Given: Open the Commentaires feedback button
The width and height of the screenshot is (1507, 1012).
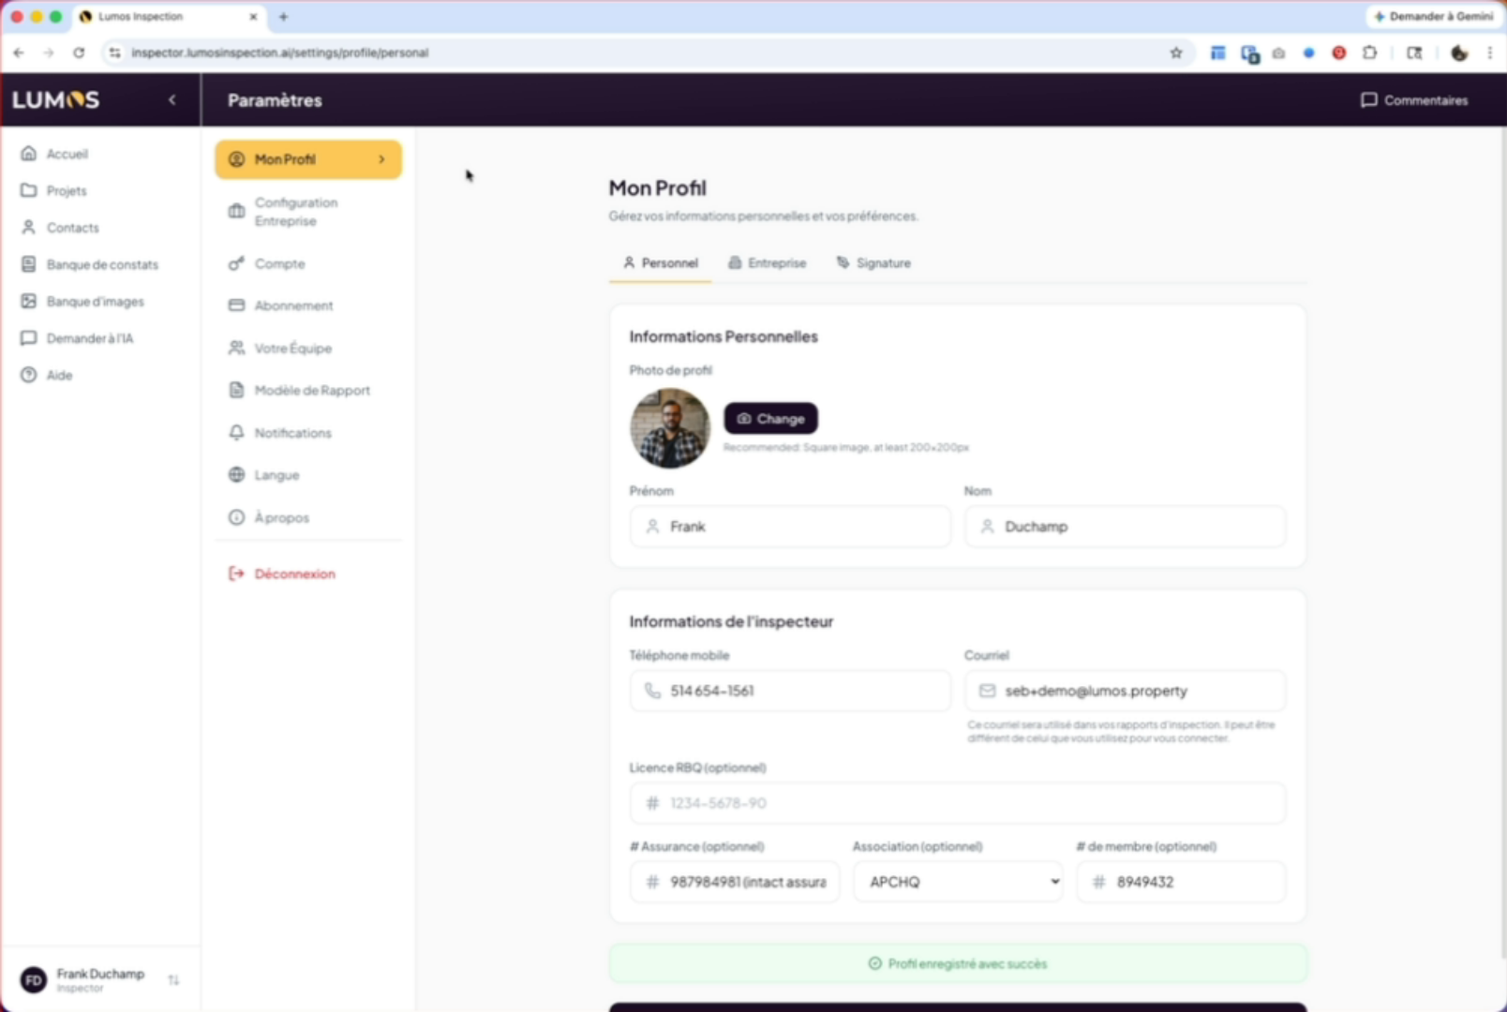Looking at the screenshot, I should click(1414, 100).
